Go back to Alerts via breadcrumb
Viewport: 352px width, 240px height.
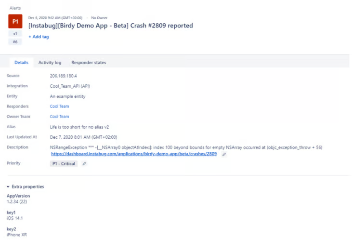[x=15, y=8]
